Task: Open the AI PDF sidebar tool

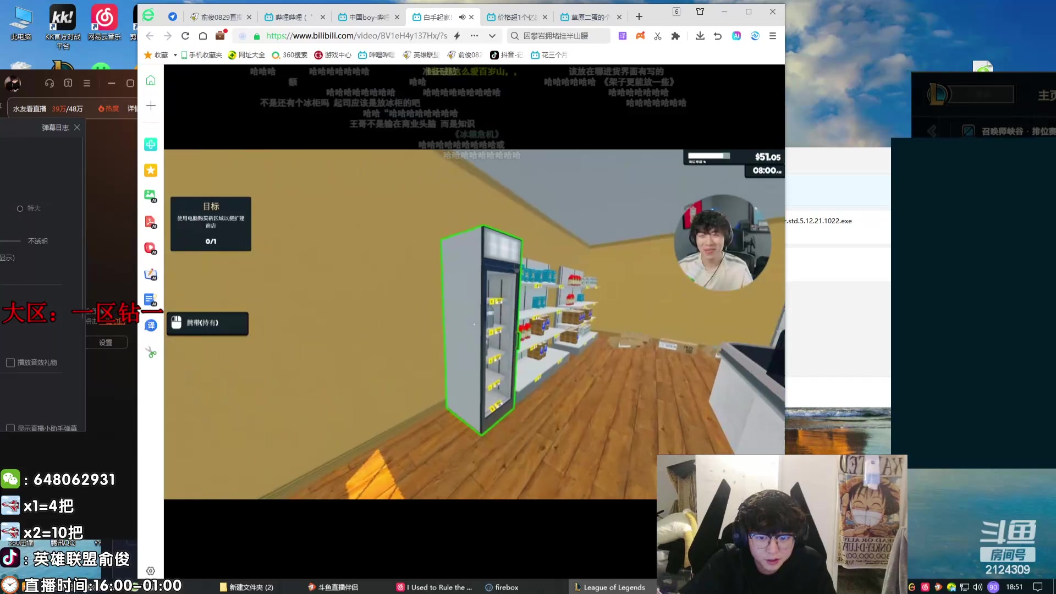Action: [151, 222]
